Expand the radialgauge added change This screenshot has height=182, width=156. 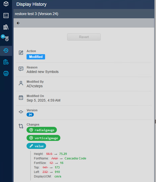(x=42, y=130)
